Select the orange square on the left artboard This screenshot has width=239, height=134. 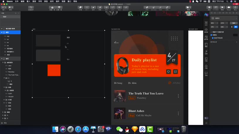coord(54,70)
